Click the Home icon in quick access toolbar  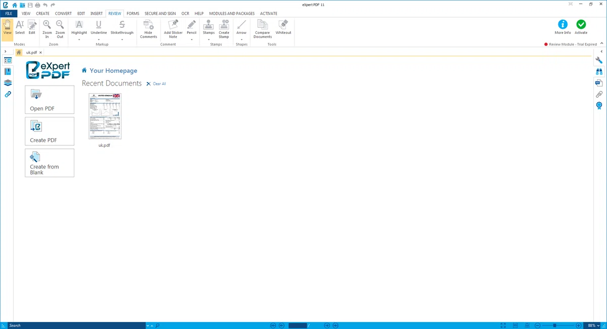[x=15, y=5]
